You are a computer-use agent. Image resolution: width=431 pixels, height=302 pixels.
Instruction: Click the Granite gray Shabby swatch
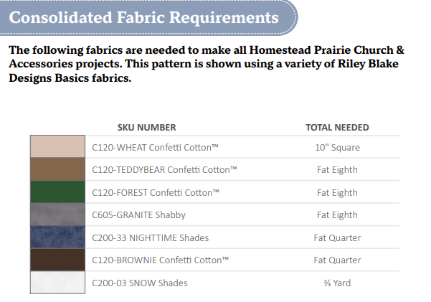[58, 214]
